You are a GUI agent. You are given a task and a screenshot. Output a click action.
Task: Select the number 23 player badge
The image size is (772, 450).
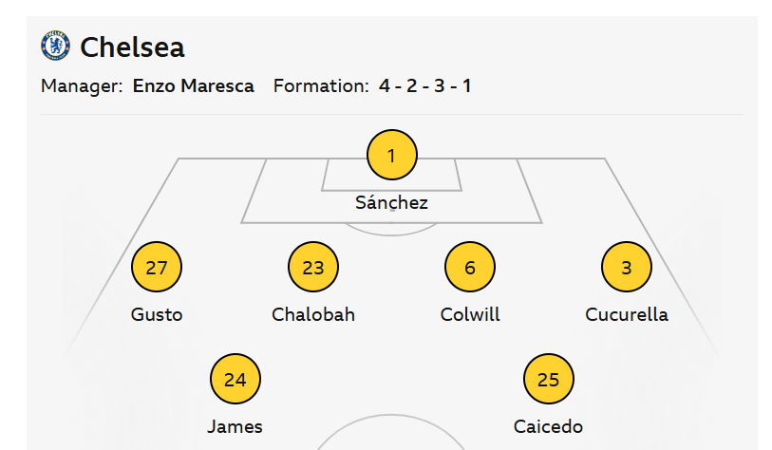tap(313, 267)
